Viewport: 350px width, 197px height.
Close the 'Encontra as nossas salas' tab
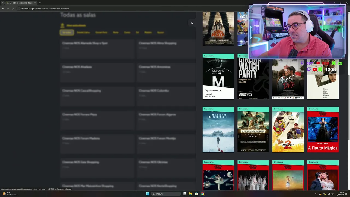[35, 3]
